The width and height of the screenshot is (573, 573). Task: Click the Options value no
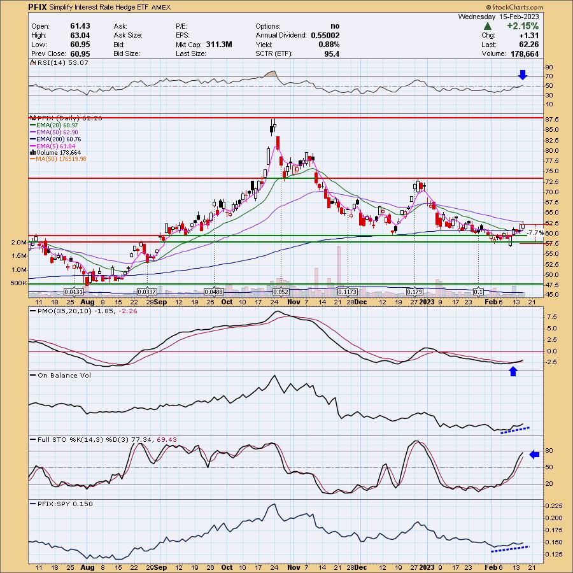coord(335,26)
